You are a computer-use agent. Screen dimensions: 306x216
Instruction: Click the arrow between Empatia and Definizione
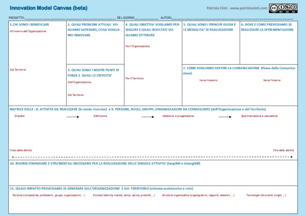click(73, 117)
